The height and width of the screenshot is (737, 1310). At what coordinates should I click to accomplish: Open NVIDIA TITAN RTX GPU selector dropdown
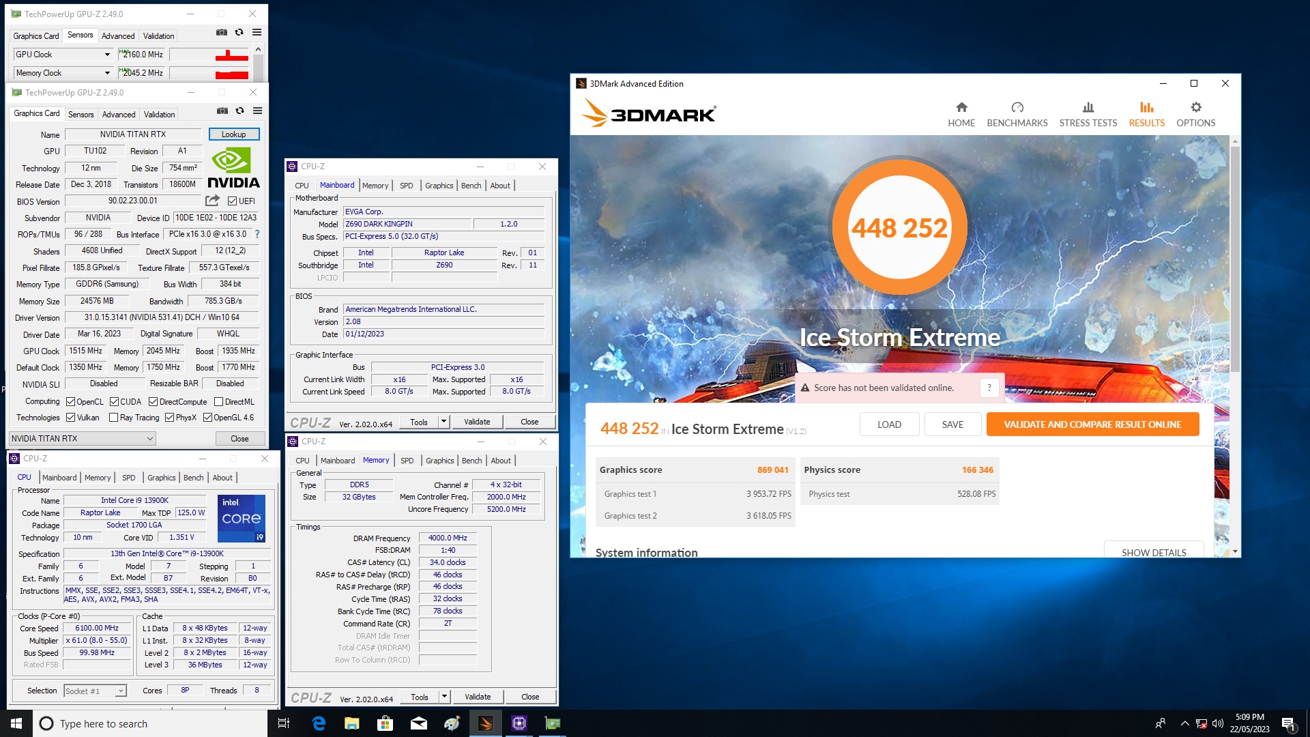tap(83, 439)
